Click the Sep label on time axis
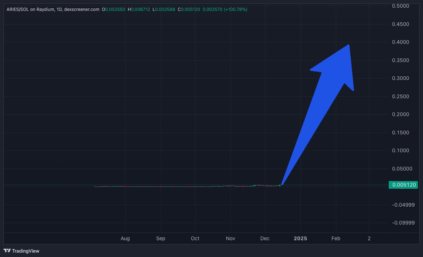 point(160,238)
